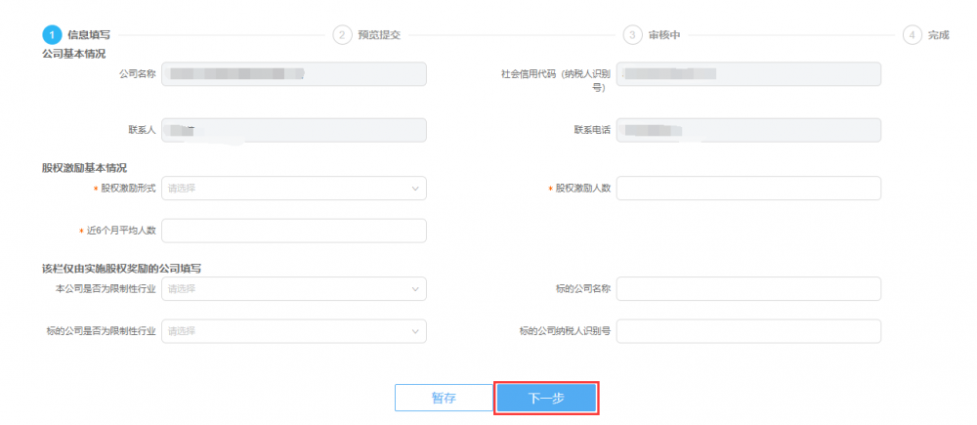
Task: Click the 联系电话 field
Action: (x=748, y=130)
